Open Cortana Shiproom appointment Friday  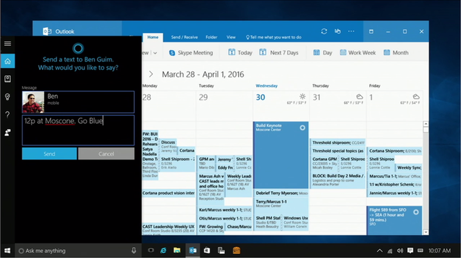(x=394, y=150)
